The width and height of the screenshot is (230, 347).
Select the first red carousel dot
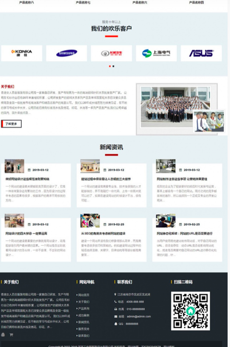pos(110,66)
